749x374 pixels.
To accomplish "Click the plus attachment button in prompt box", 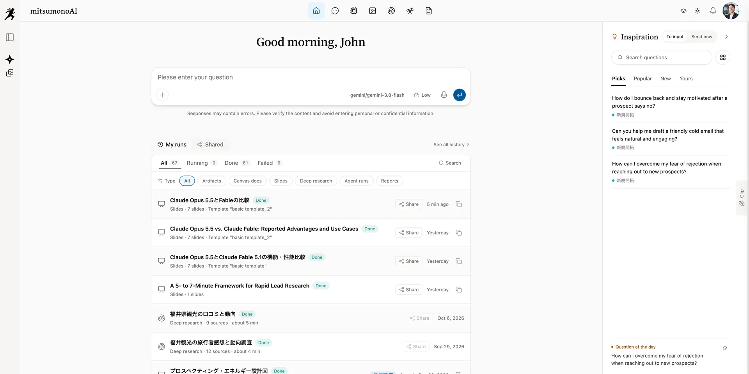I will click(162, 95).
